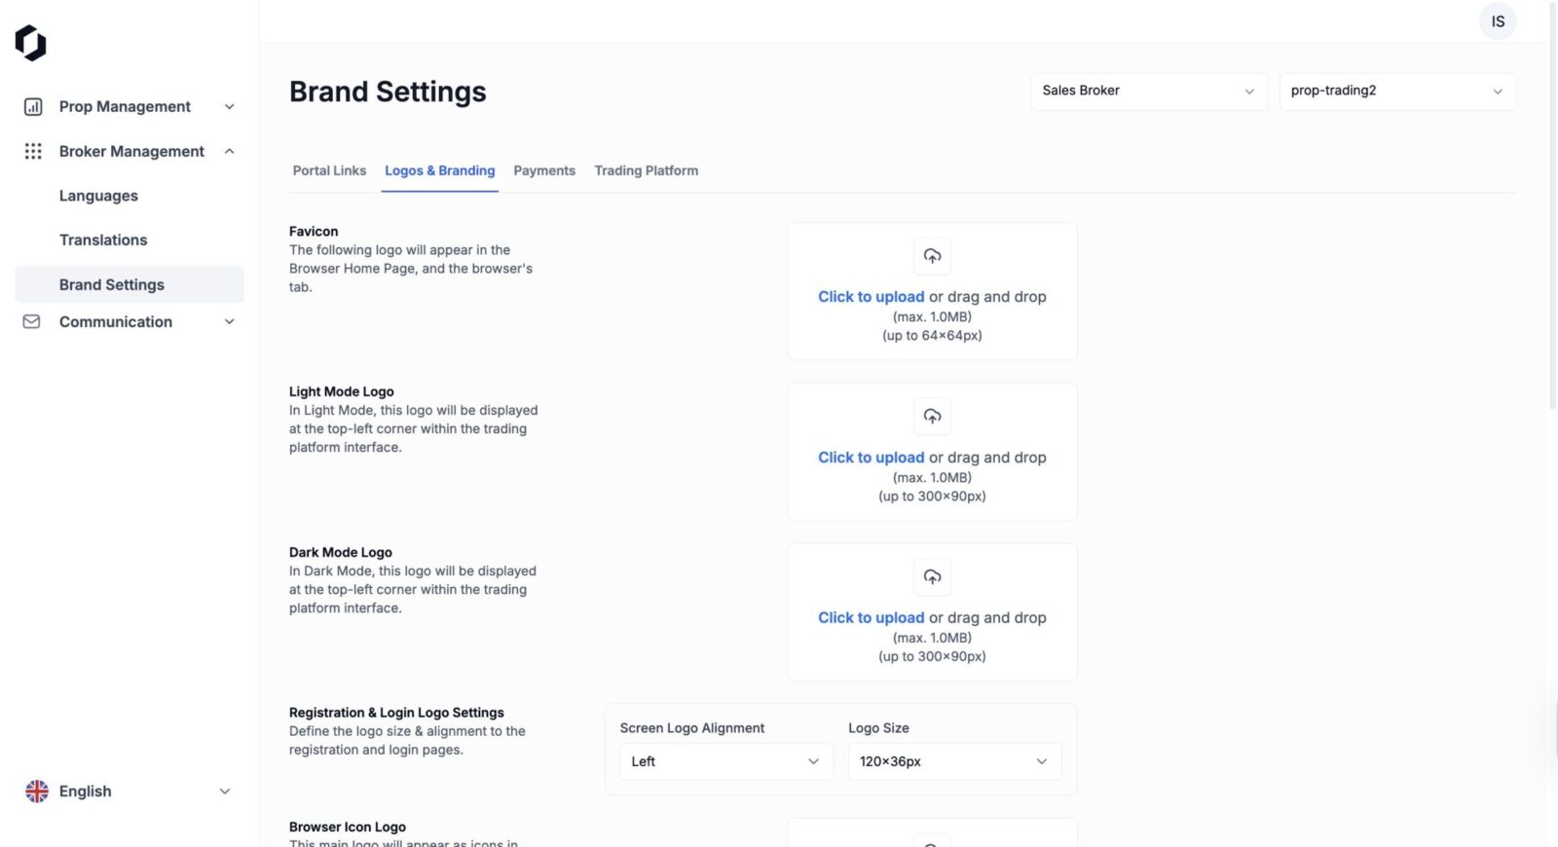Open the IS user avatar menu

click(x=1497, y=21)
